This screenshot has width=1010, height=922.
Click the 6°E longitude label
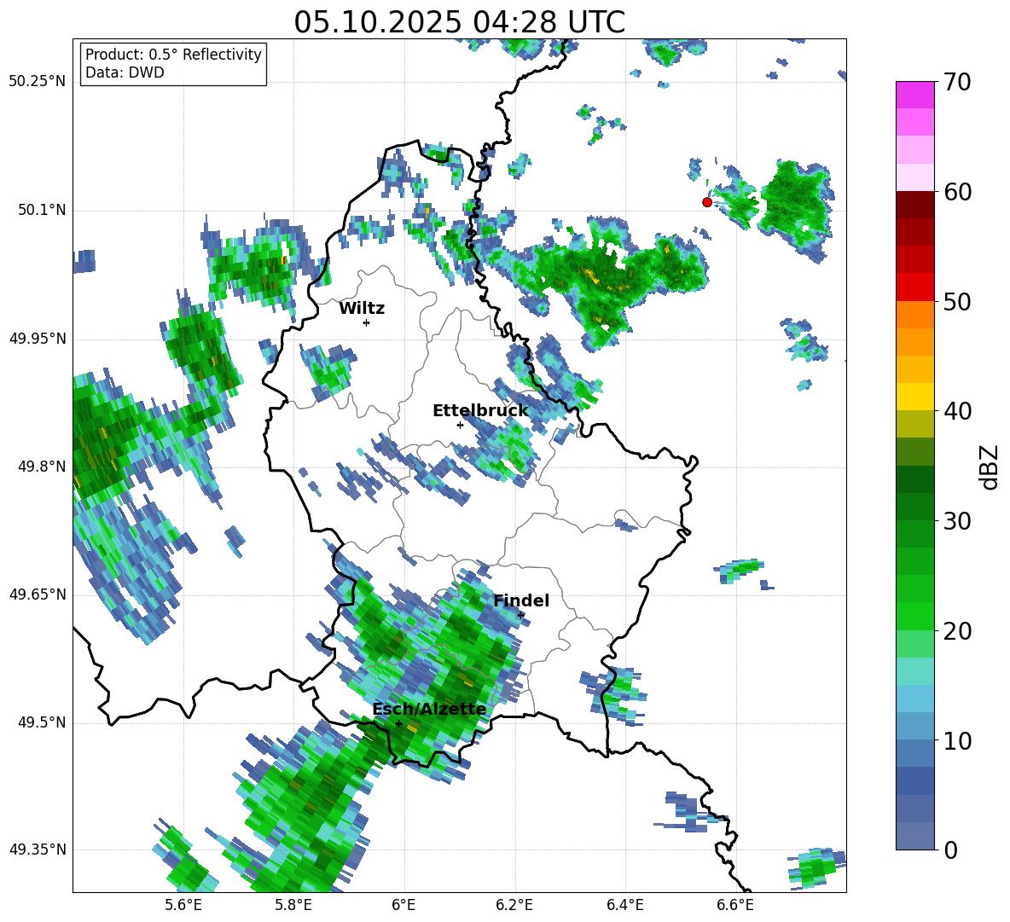[x=403, y=905]
